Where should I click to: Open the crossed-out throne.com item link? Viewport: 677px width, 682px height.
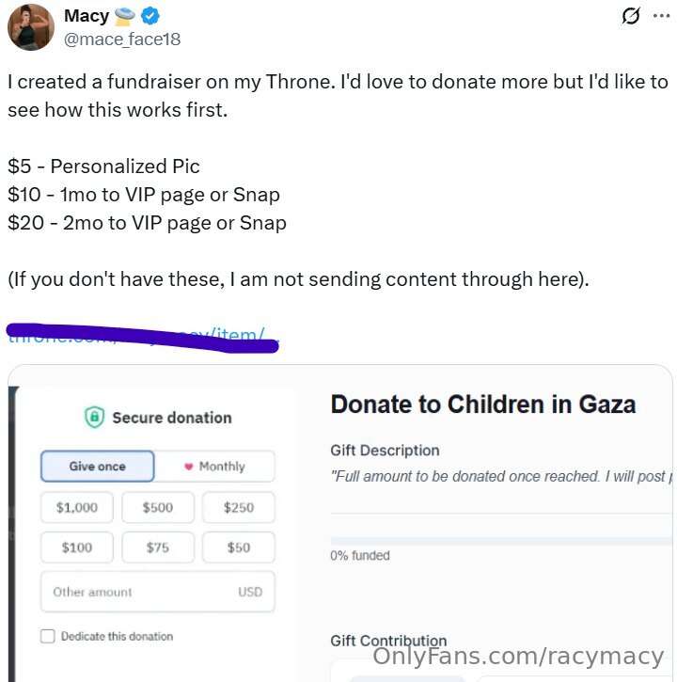pyautogui.click(x=142, y=337)
